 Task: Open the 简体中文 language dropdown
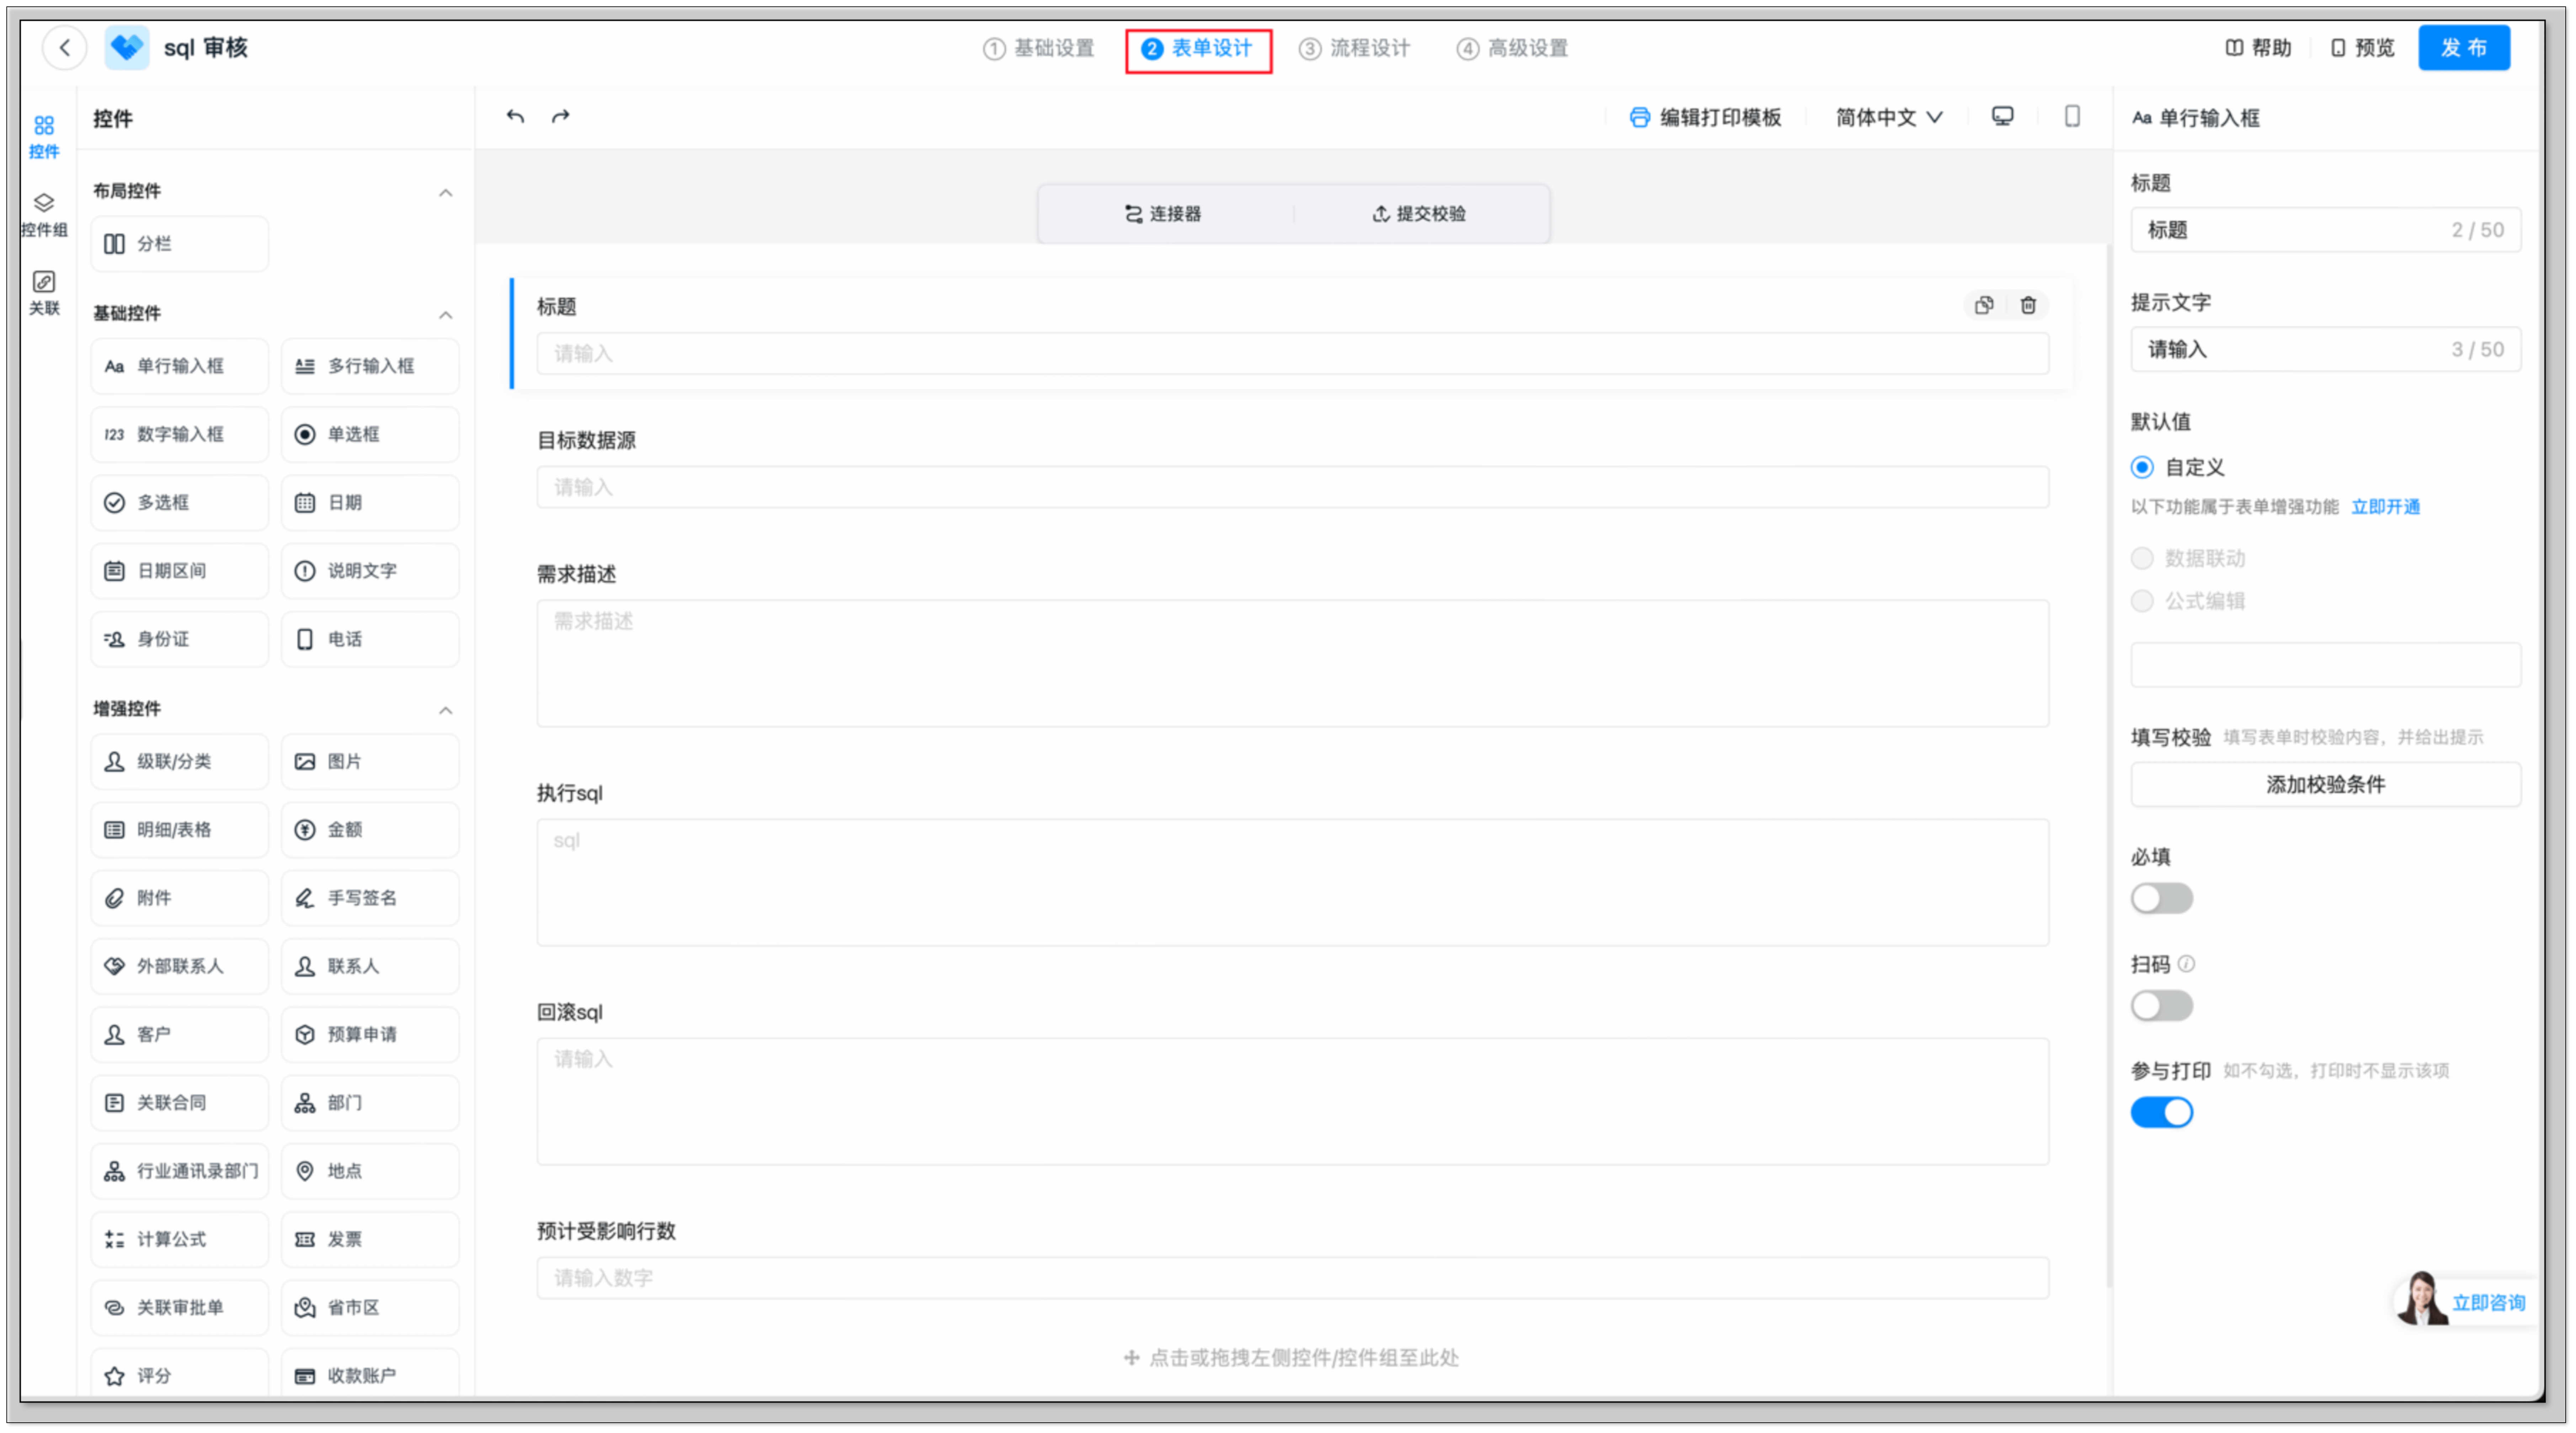pos(1888,117)
